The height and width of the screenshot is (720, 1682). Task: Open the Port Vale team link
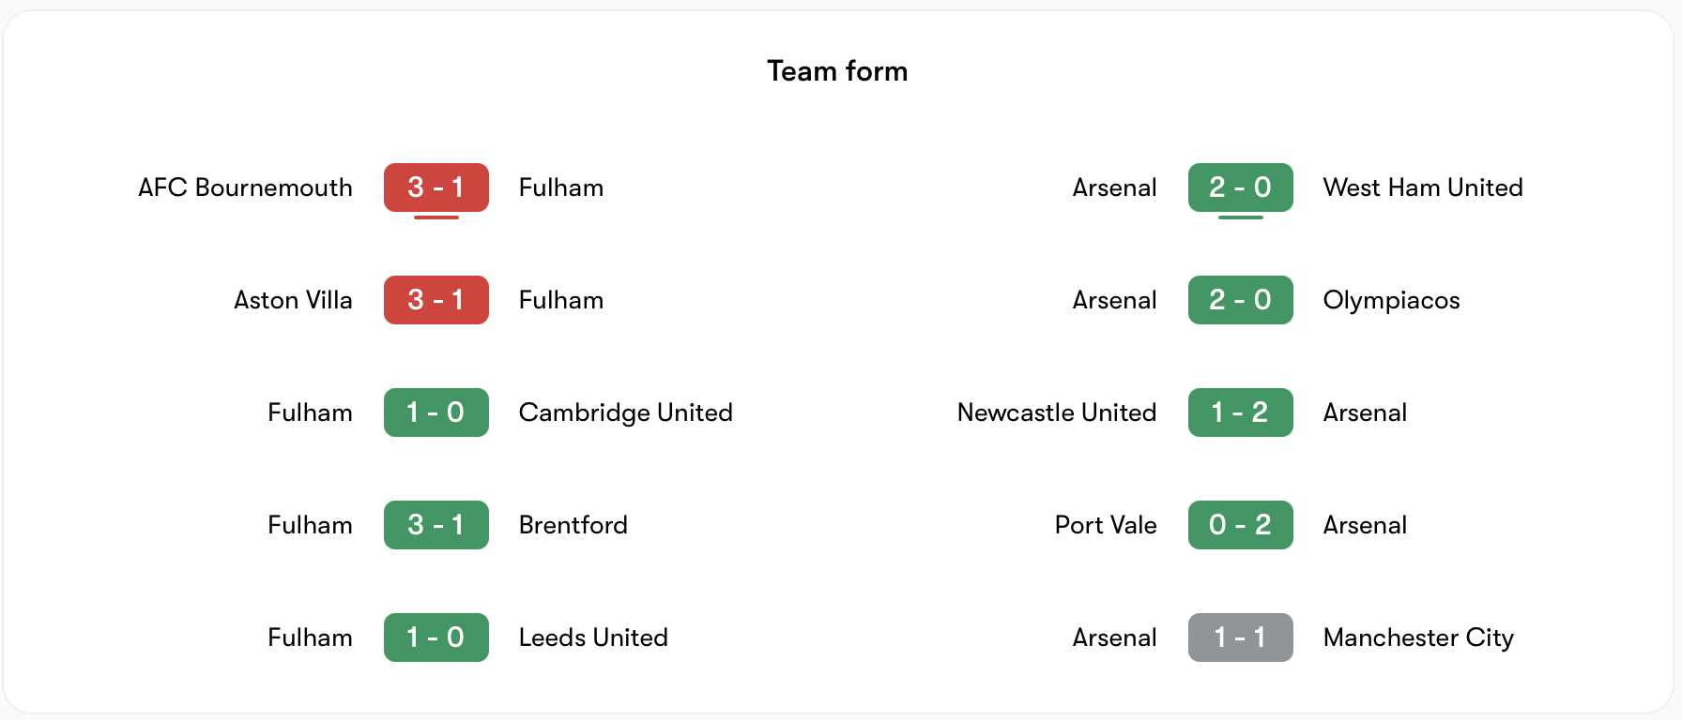pos(1105,525)
